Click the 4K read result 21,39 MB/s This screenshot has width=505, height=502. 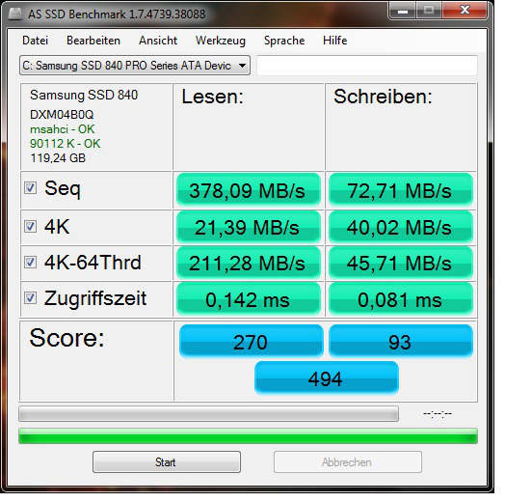[x=249, y=227]
